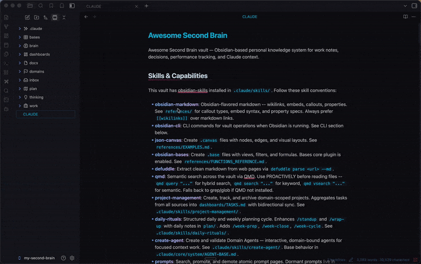Open more options three-dot menu
This screenshot has width=421, height=264.
coord(413,16)
